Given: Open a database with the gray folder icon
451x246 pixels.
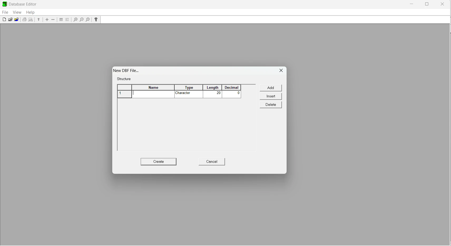Looking at the screenshot, I should tap(10, 19).
